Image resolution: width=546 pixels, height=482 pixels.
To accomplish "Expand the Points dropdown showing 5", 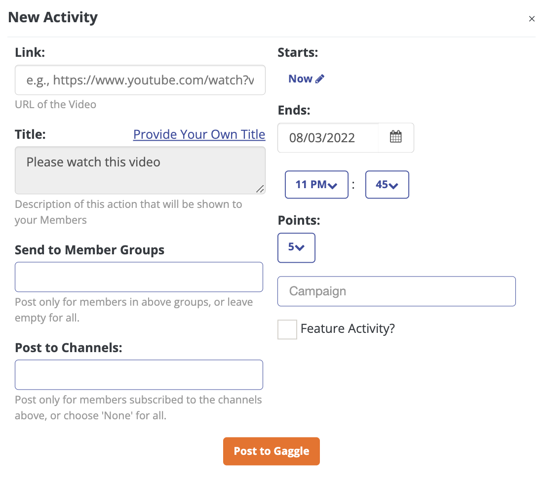I will (296, 247).
